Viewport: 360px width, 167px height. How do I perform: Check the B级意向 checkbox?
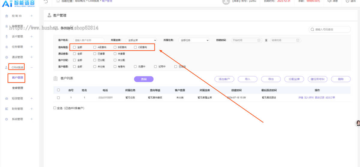click(115, 47)
